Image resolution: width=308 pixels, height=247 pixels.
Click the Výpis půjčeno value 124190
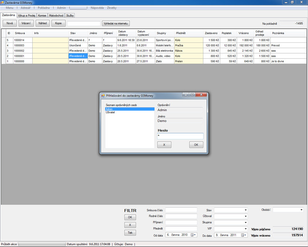coord(288,229)
